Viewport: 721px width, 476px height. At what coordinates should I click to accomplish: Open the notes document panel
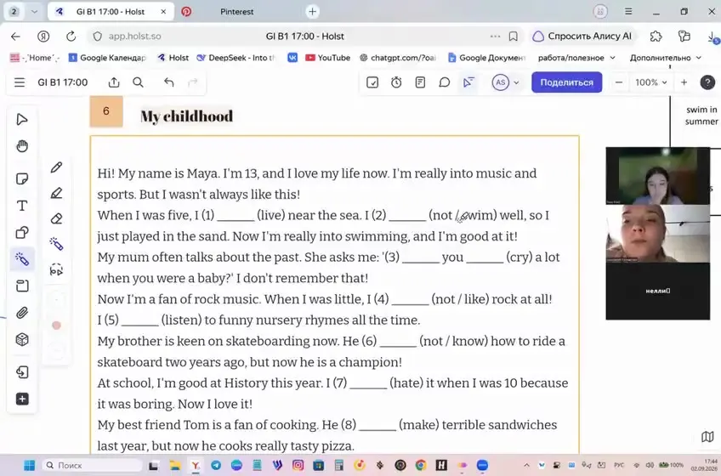coord(420,82)
